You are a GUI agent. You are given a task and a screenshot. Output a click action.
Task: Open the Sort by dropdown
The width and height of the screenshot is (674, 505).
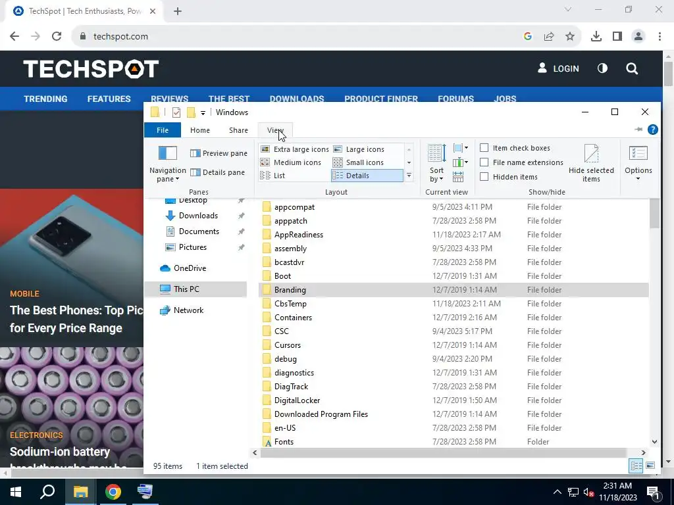pyautogui.click(x=436, y=164)
